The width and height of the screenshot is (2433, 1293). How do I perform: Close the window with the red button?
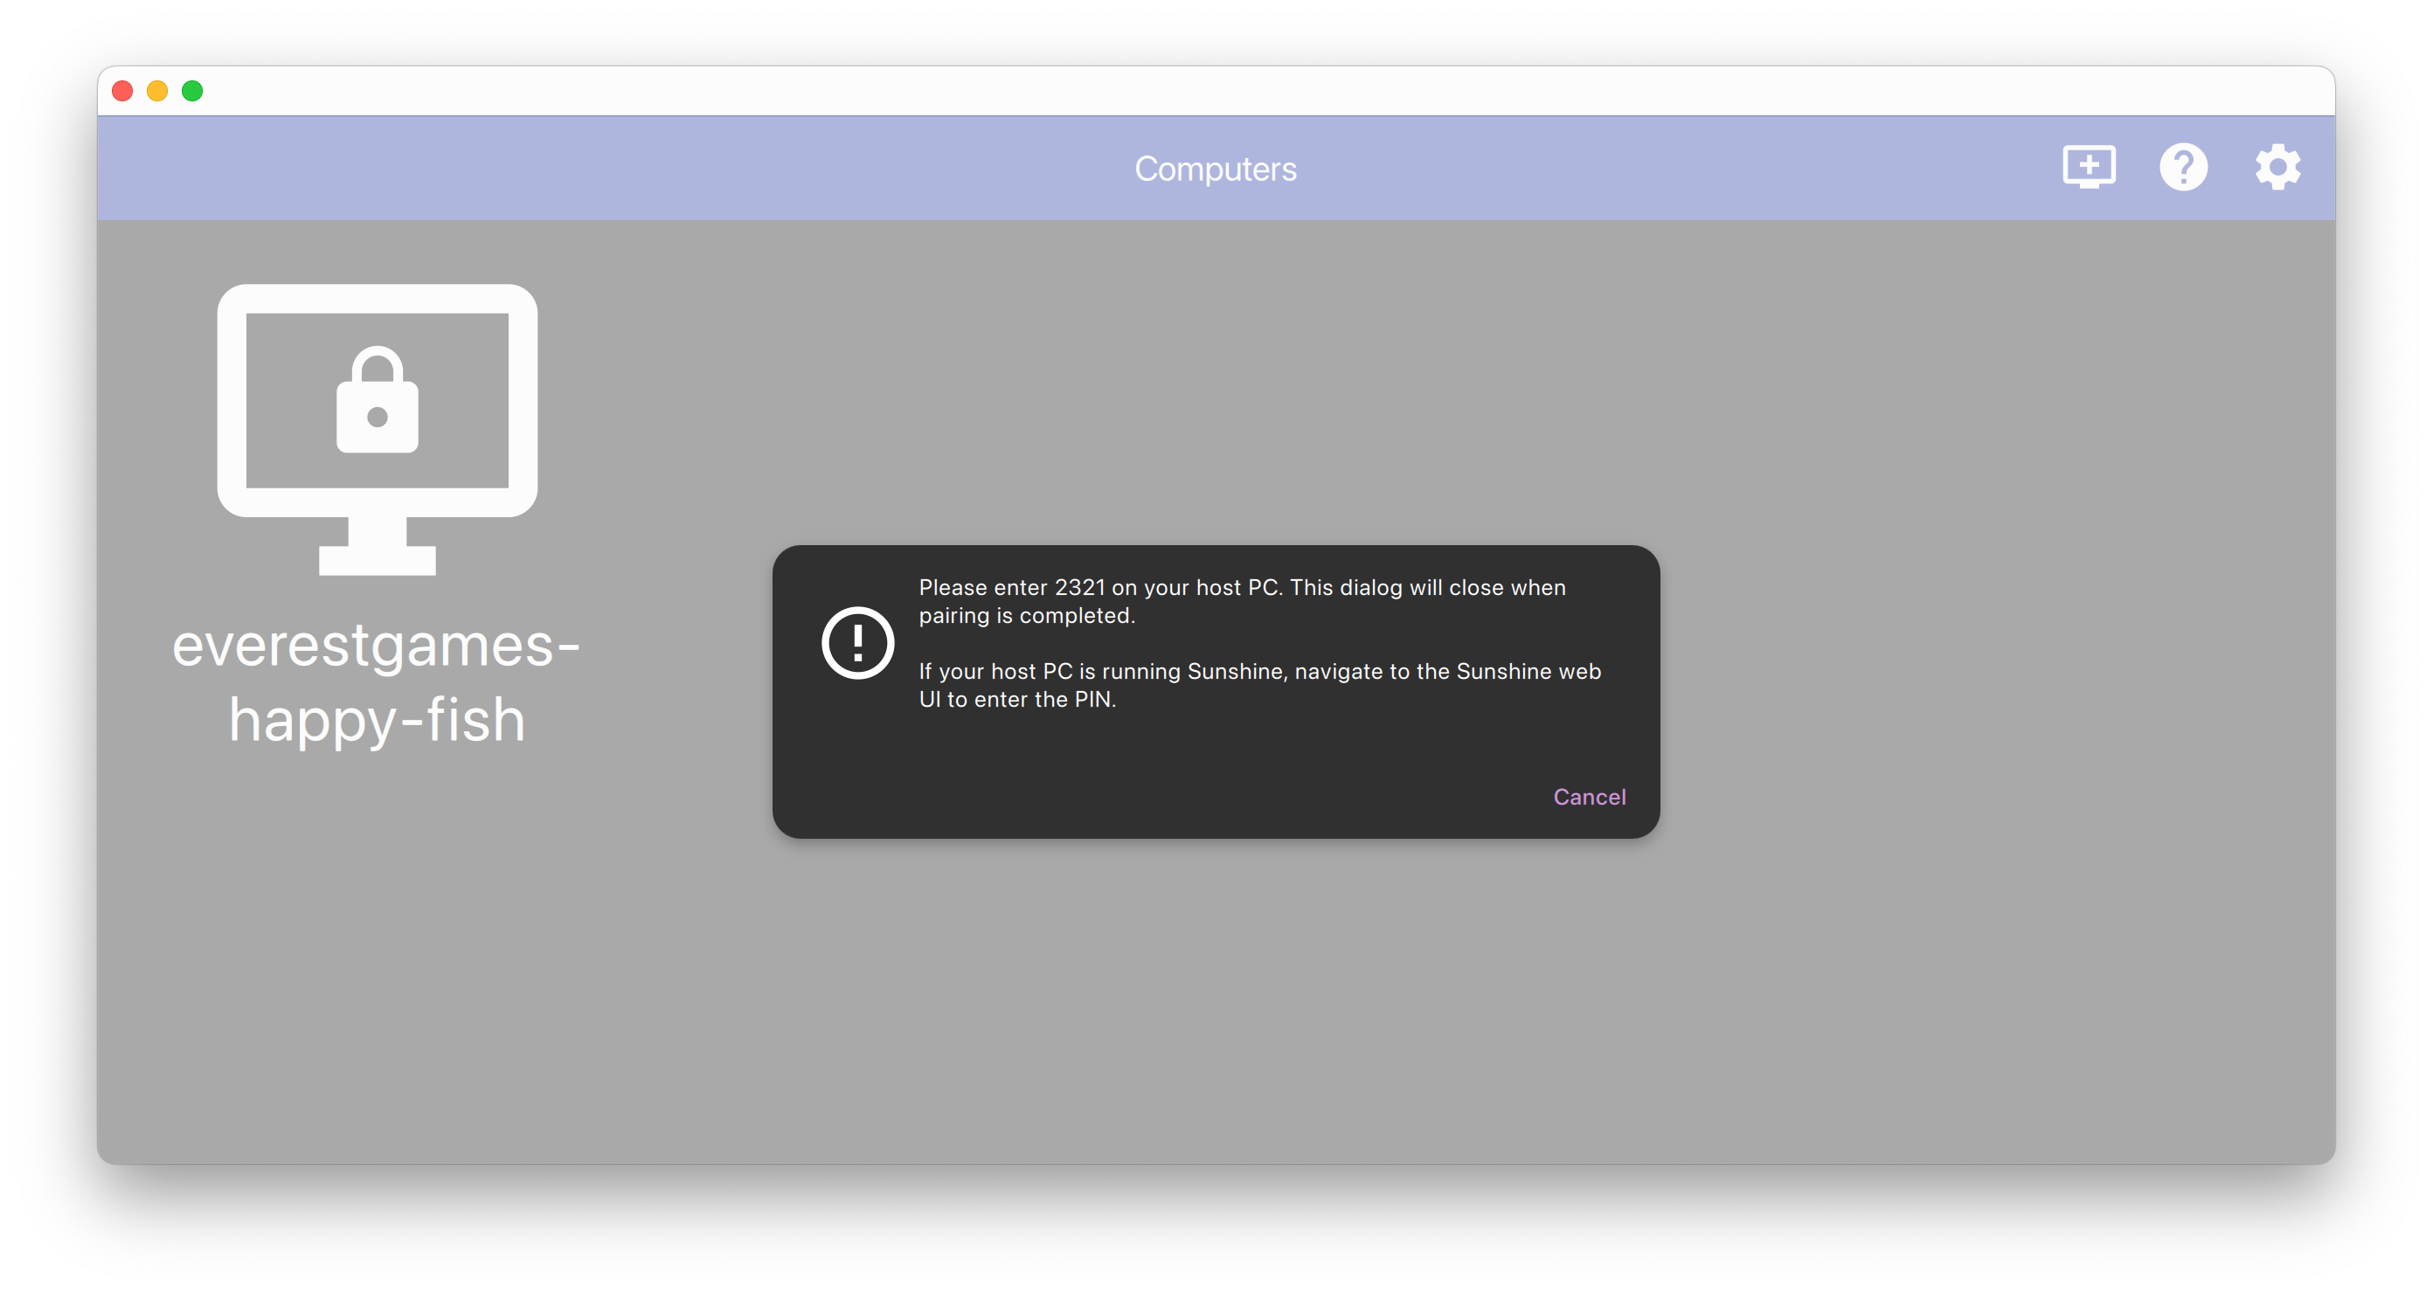click(122, 91)
